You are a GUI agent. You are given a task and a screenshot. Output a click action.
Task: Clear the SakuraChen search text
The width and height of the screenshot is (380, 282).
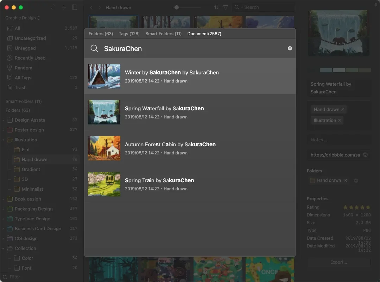290,48
